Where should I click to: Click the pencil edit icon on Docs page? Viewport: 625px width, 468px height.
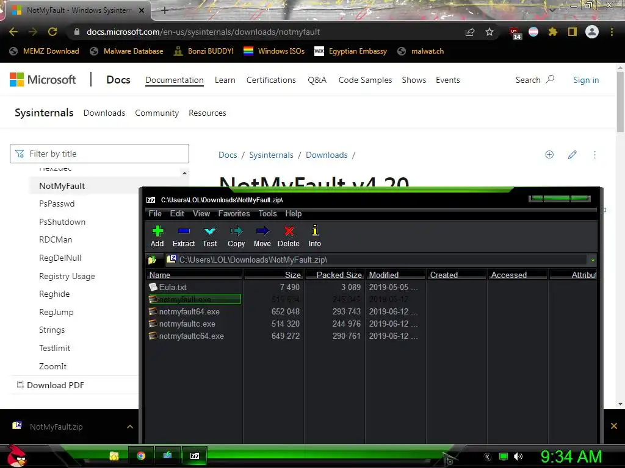(573, 154)
